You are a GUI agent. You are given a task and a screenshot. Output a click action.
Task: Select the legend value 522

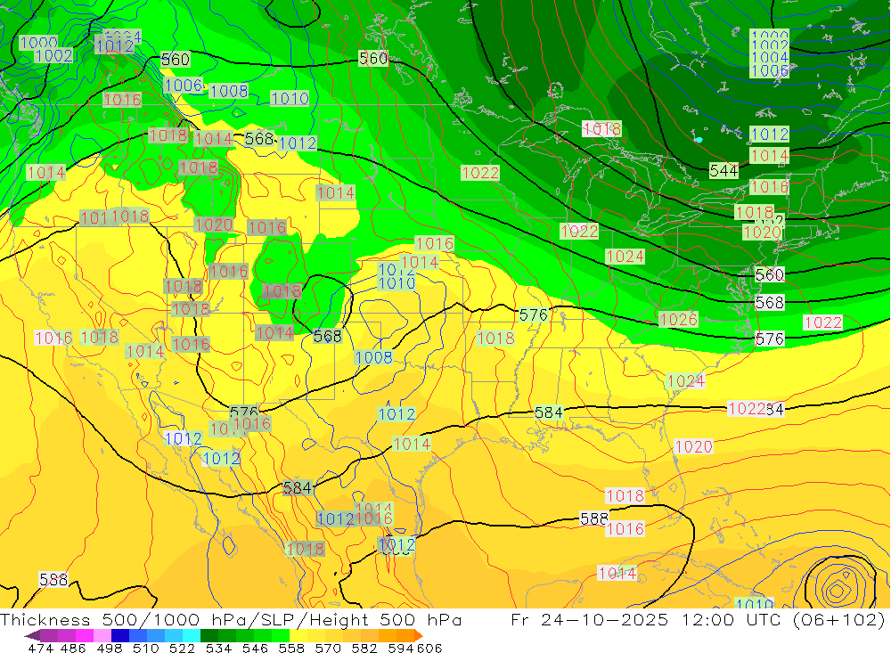coord(182,648)
